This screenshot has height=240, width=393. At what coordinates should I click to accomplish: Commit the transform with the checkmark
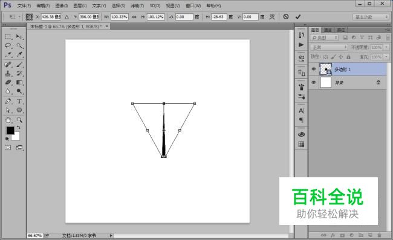(297, 17)
